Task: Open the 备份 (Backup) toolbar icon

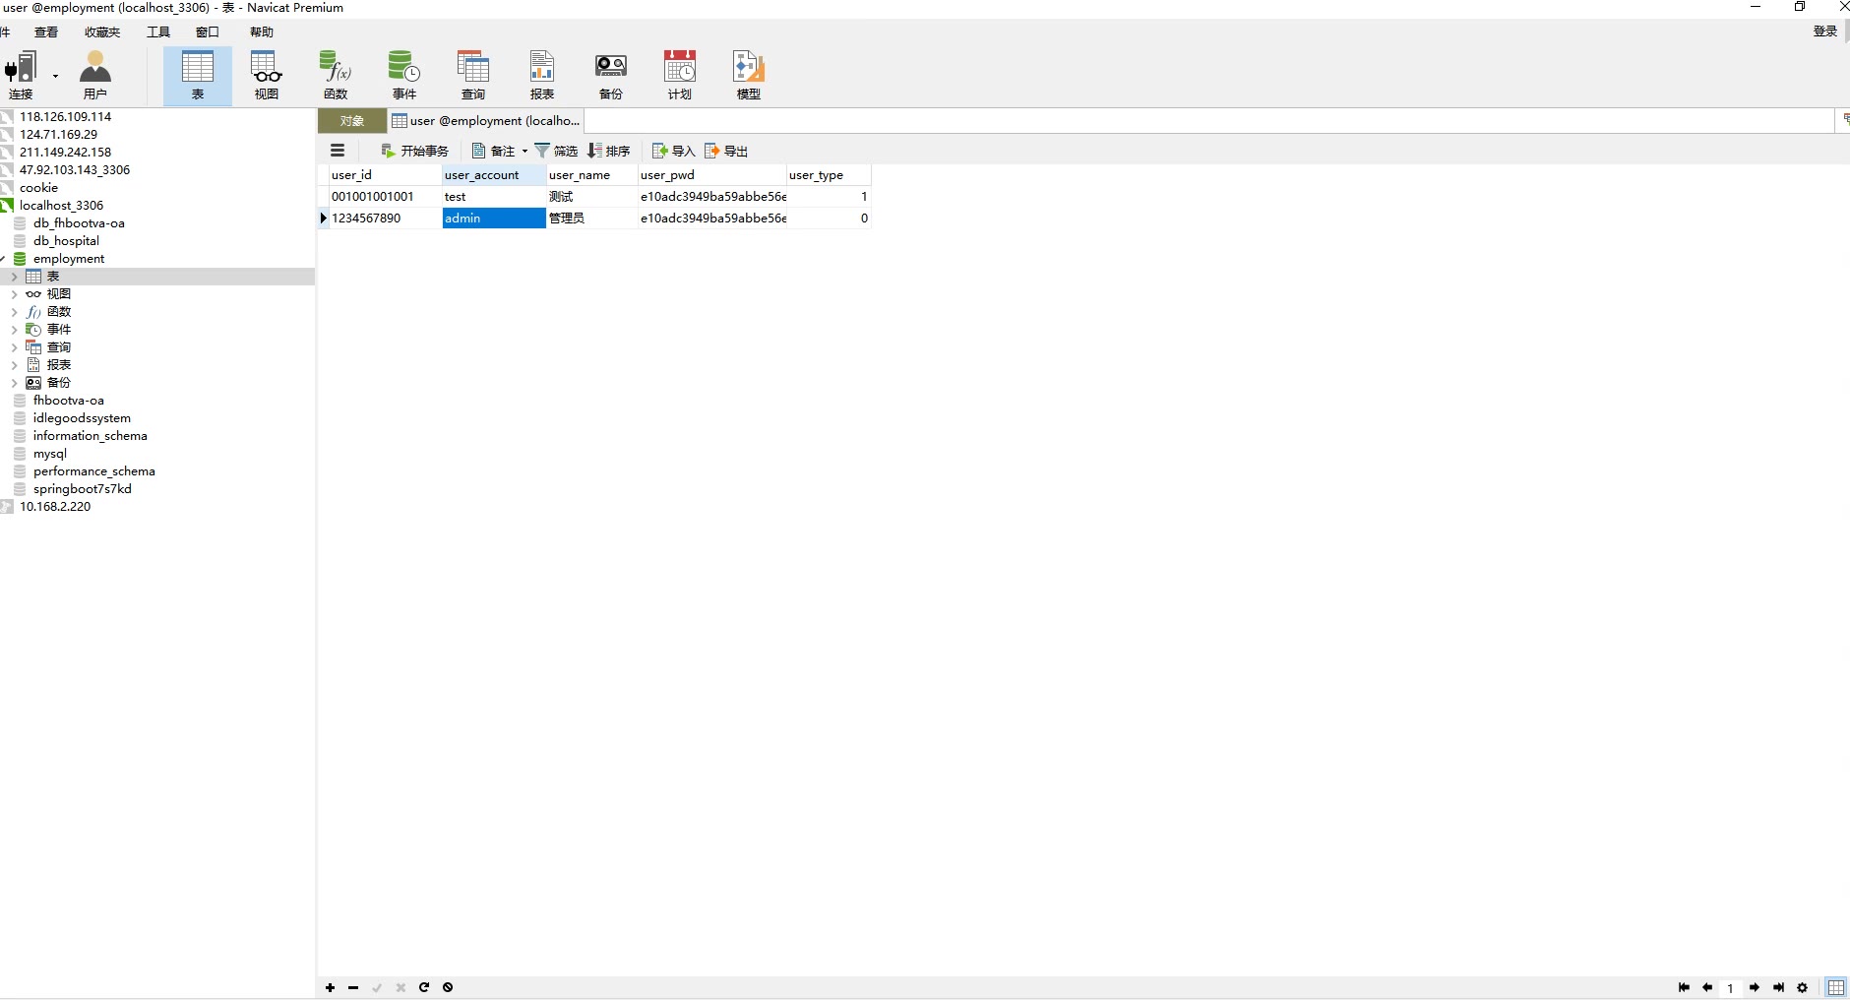Action: pos(611,76)
